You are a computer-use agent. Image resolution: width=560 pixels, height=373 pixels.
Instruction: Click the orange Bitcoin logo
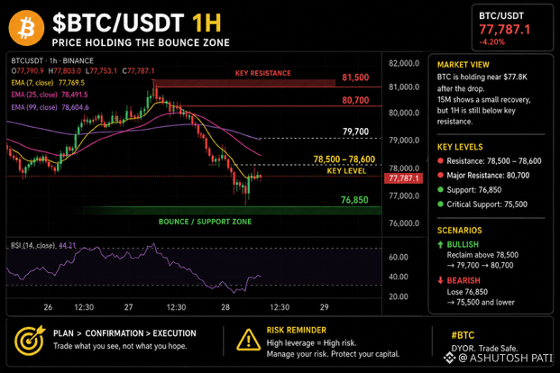(x=26, y=28)
